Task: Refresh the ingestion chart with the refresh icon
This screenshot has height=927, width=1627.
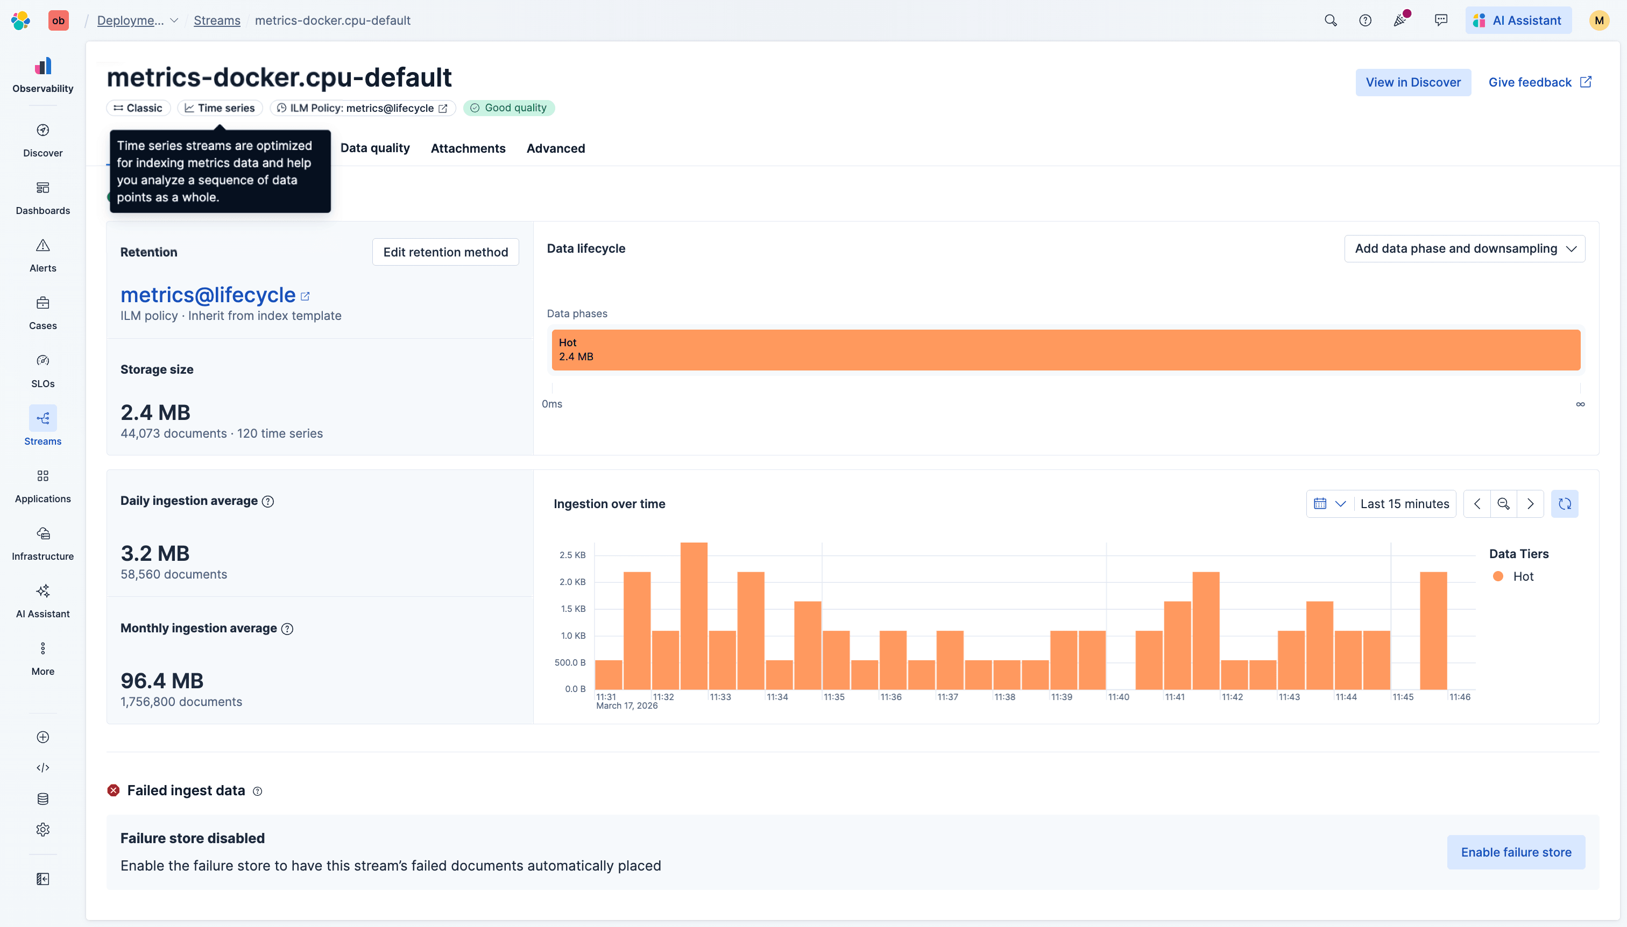Action: [1565, 504]
